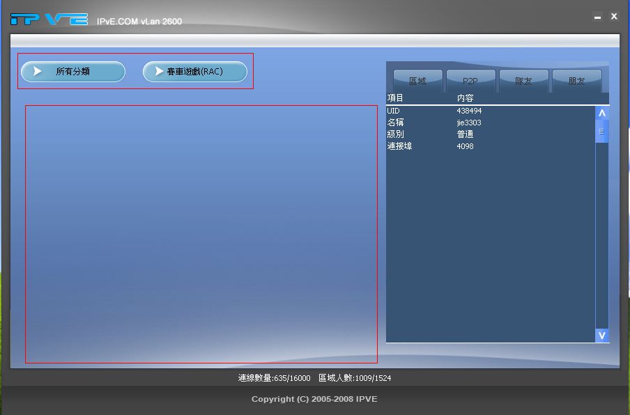The image size is (630, 415).
Task: Select the UID value 438494
Action: coord(469,111)
